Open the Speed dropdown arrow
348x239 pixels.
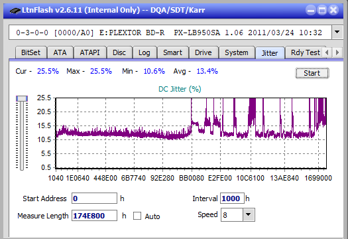(x=249, y=214)
